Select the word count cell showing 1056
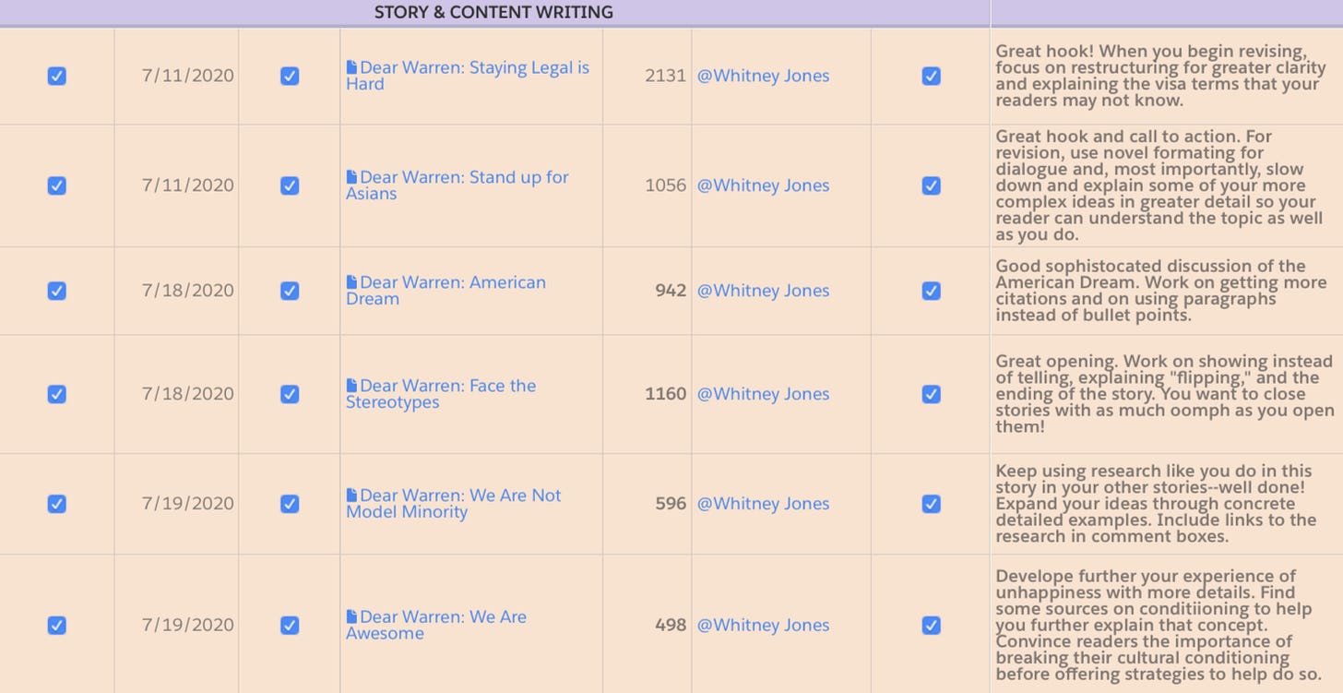1343x693 pixels. coord(665,185)
